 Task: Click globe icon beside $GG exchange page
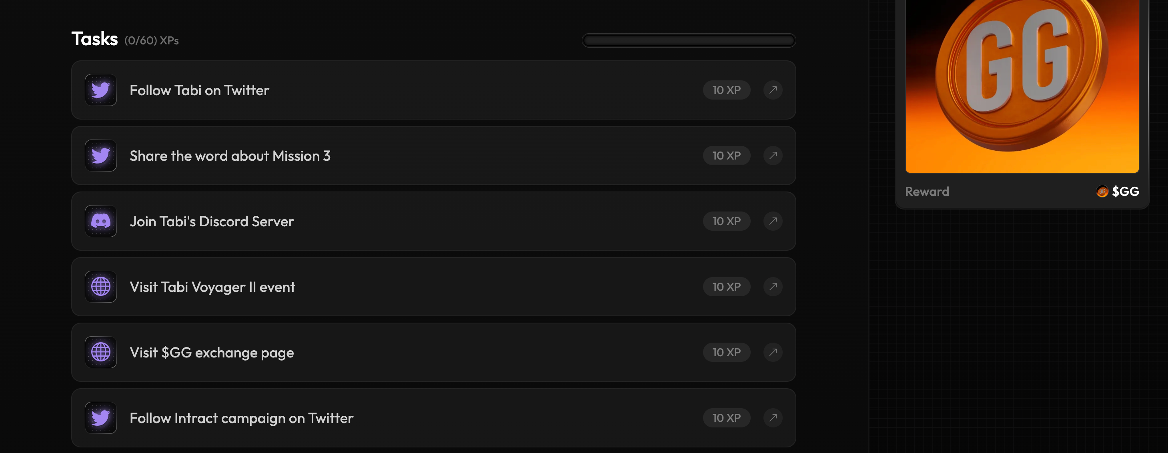101,352
